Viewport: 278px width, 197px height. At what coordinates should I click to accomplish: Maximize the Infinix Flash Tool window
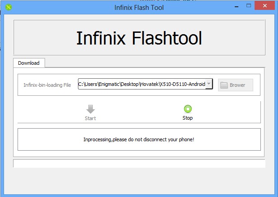[249, 6]
